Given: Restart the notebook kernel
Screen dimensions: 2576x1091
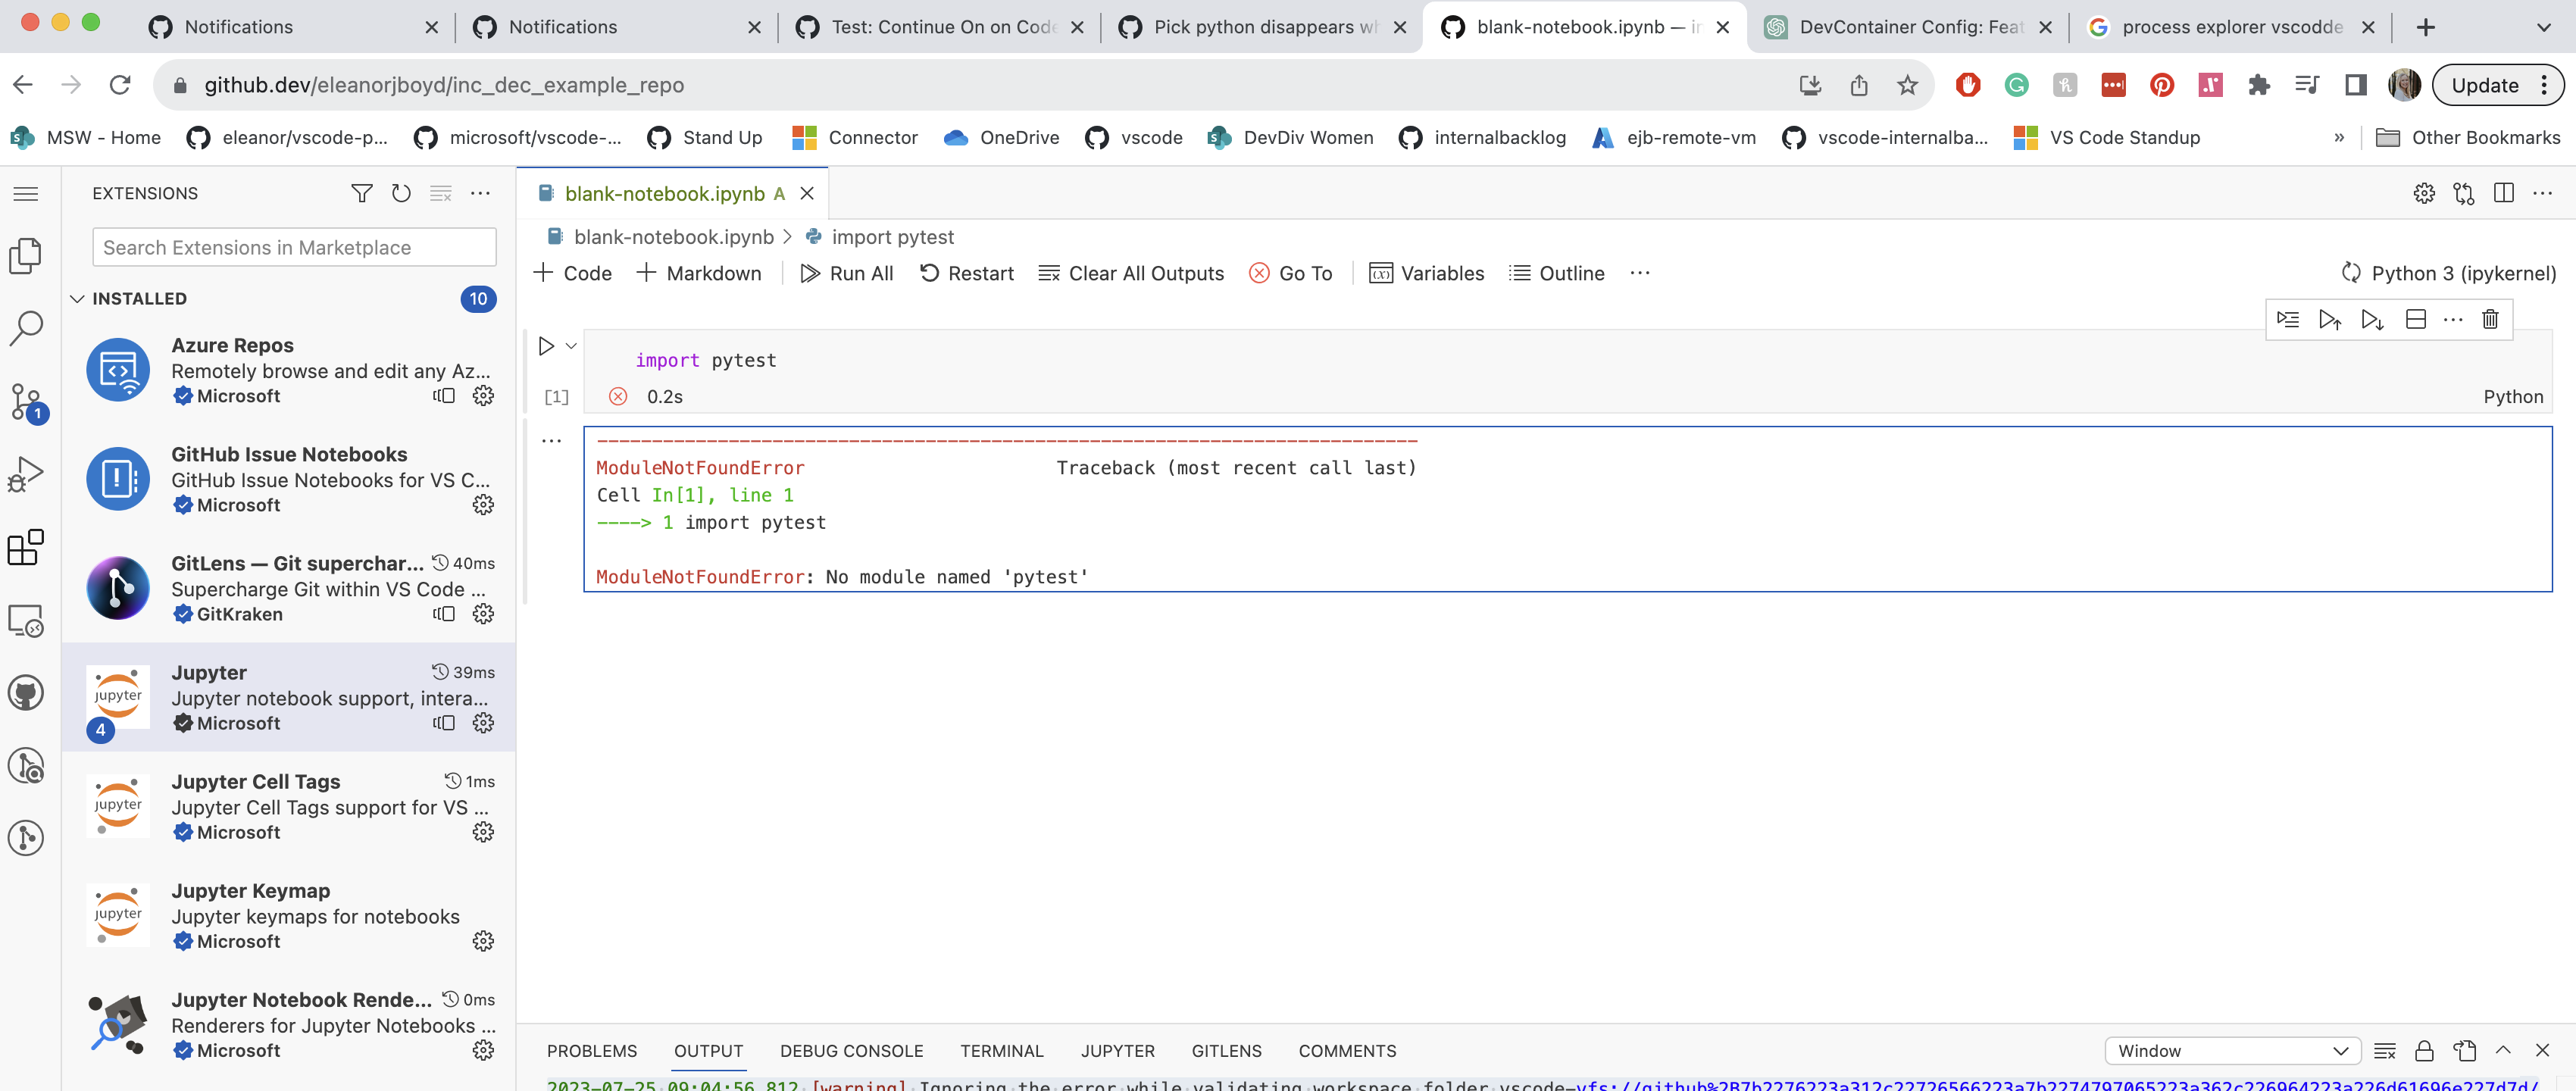Looking at the screenshot, I should 966,273.
